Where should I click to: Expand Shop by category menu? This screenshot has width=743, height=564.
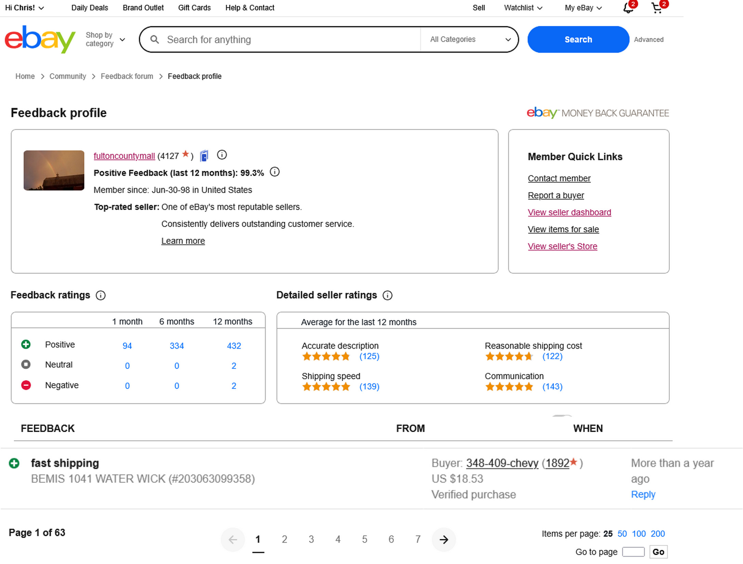pyautogui.click(x=105, y=39)
